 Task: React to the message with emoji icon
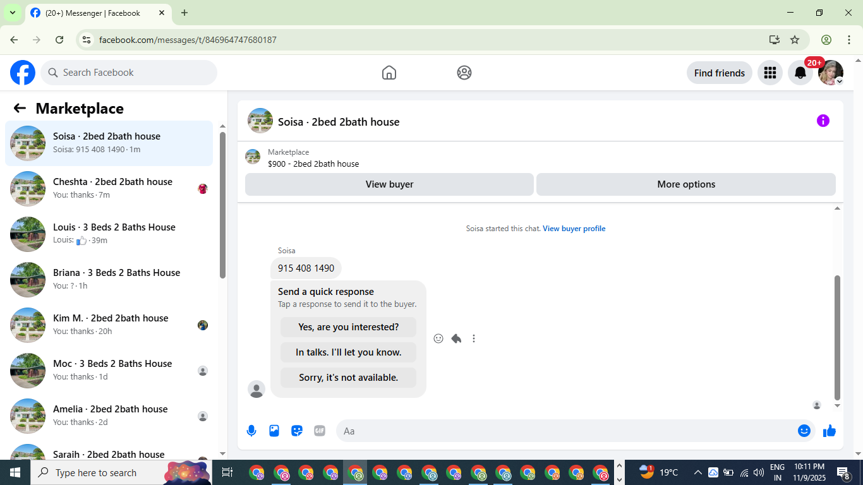[x=438, y=338]
